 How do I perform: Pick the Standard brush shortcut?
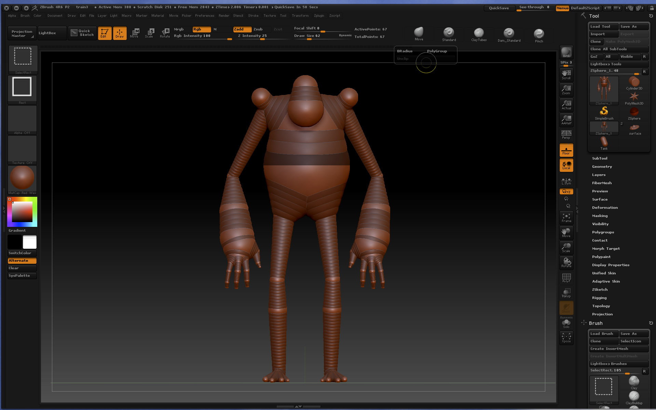[449, 35]
